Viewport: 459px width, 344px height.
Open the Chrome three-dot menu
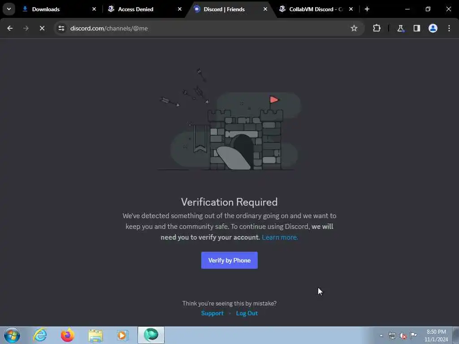(449, 28)
